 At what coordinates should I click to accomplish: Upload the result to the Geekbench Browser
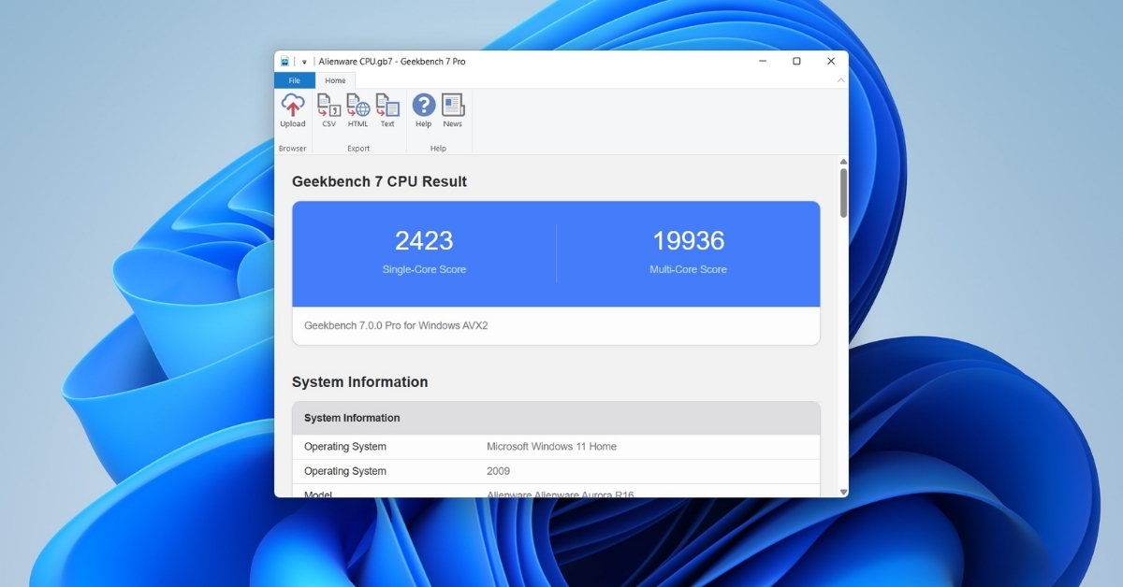pos(293,110)
